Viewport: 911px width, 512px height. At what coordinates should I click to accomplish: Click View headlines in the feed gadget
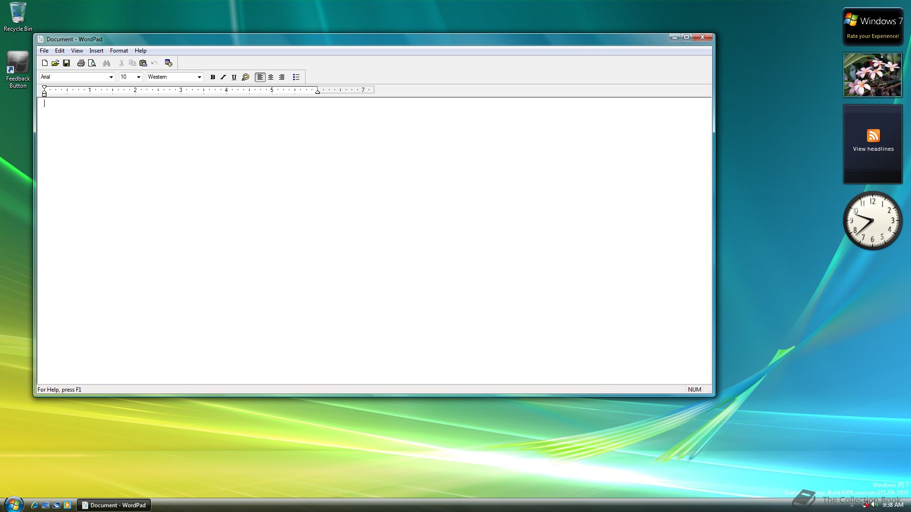873,149
